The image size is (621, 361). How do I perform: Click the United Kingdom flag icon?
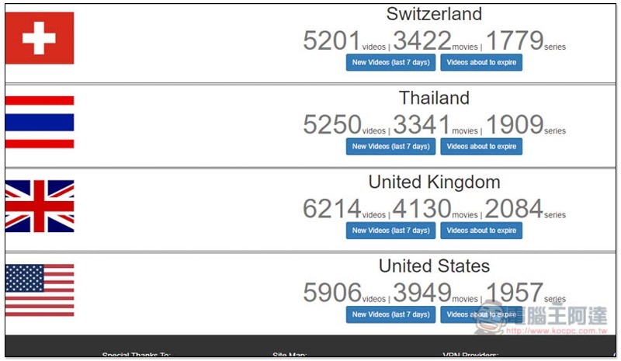(x=40, y=206)
